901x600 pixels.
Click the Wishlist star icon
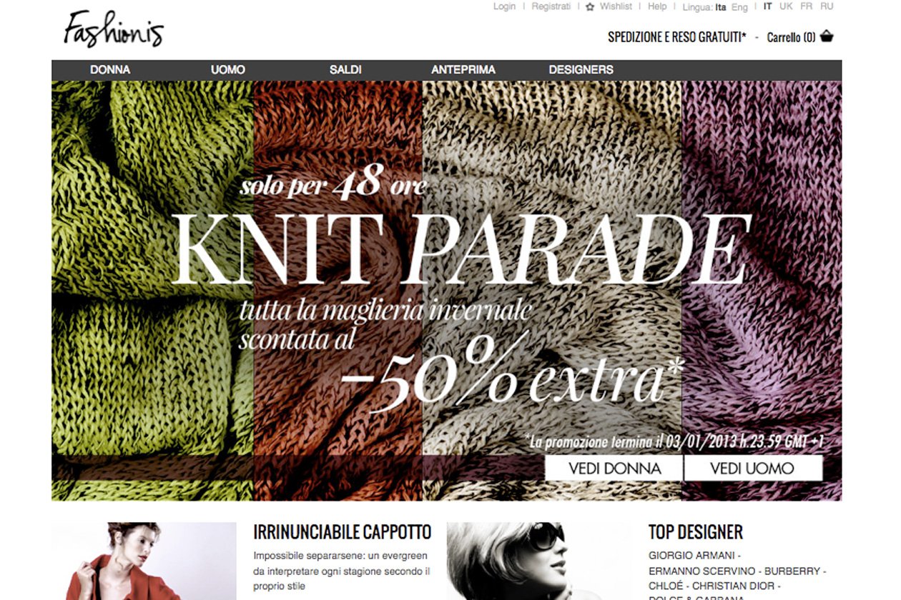point(590,7)
